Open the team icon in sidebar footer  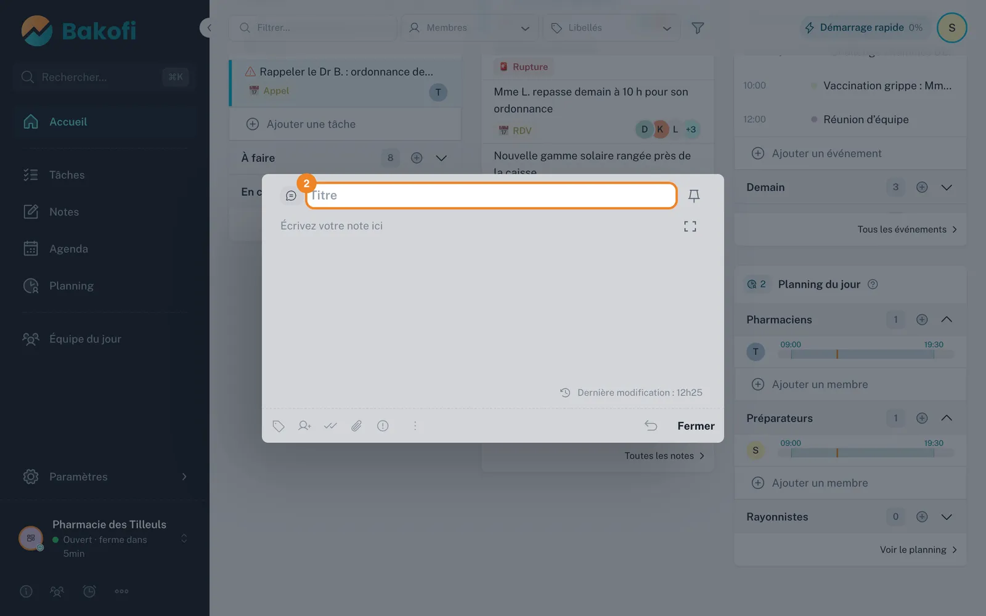tap(57, 591)
